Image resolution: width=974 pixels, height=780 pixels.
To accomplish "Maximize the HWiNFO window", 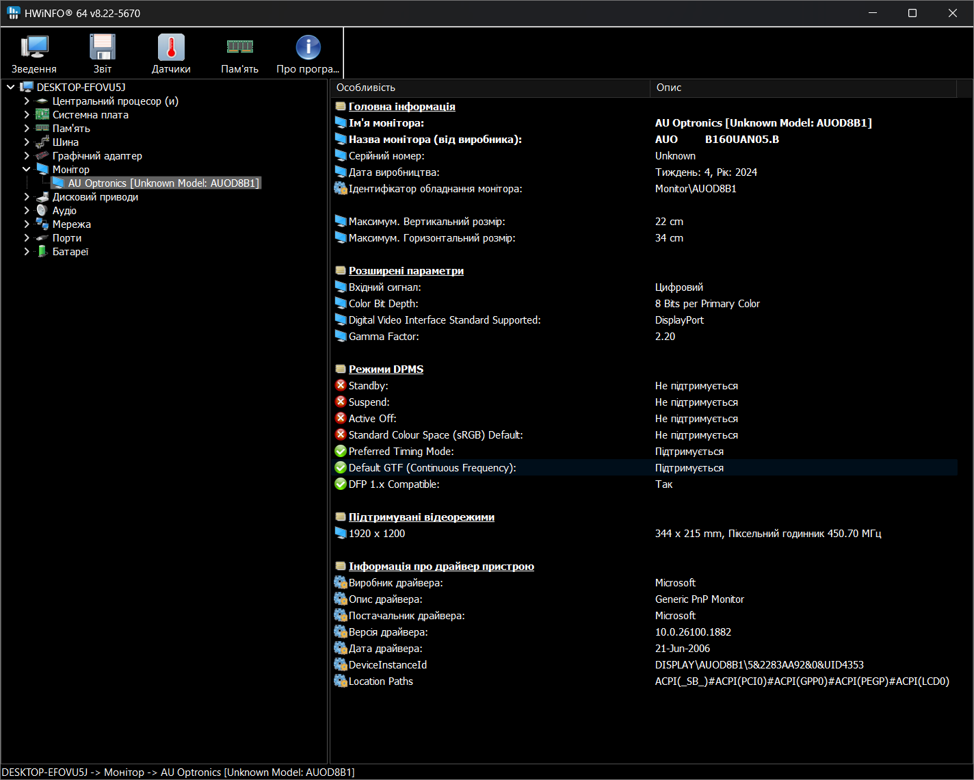I will pos(912,13).
